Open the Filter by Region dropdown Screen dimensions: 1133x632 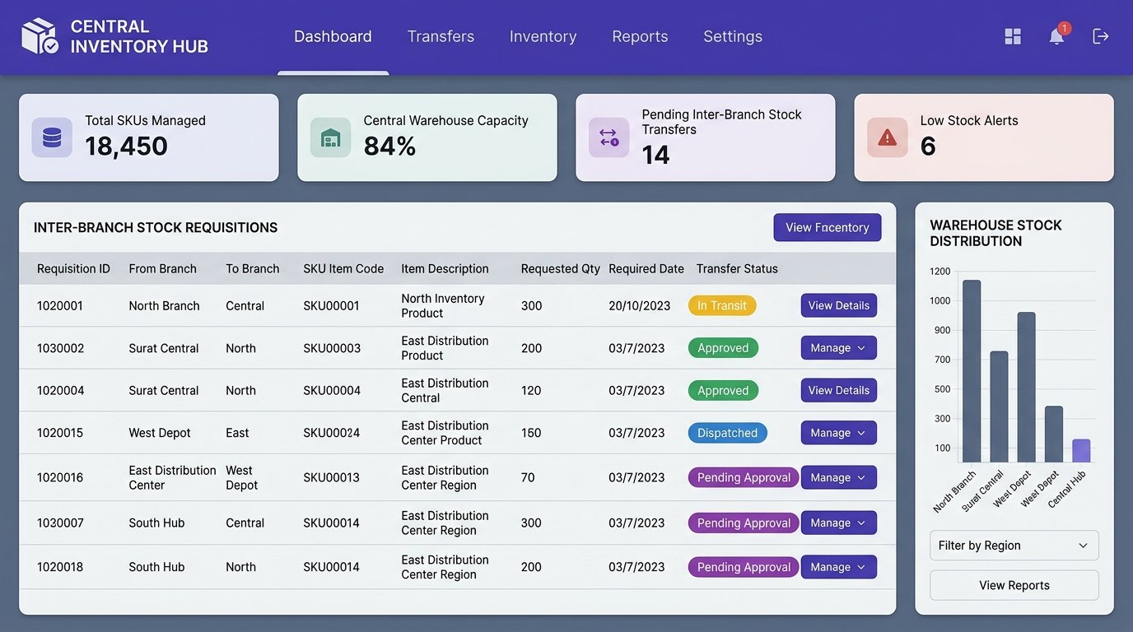[1014, 546]
